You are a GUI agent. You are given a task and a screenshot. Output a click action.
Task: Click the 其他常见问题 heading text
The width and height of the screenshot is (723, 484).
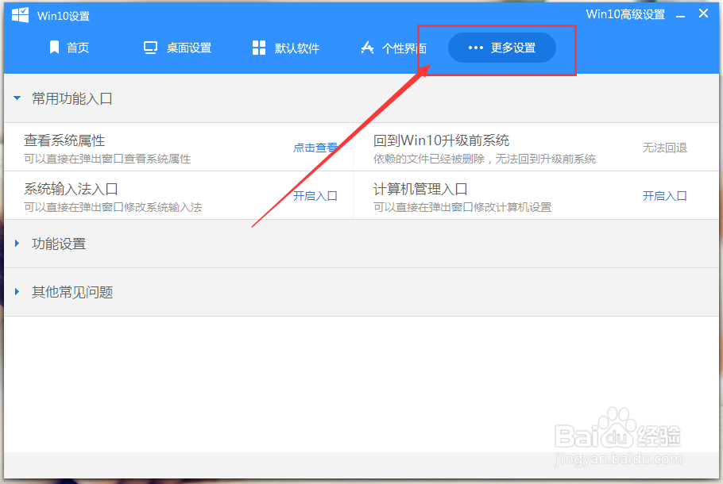[x=72, y=291]
